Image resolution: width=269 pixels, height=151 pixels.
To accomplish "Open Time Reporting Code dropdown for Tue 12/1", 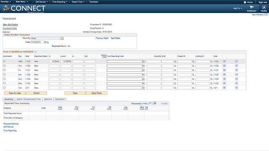I will pyautogui.click(x=126, y=88).
